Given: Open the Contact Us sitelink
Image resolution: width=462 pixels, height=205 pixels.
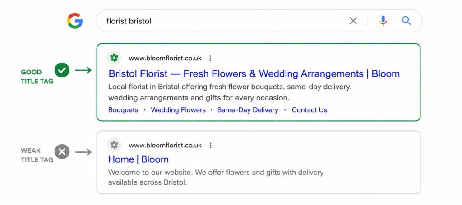Looking at the screenshot, I should [310, 110].
